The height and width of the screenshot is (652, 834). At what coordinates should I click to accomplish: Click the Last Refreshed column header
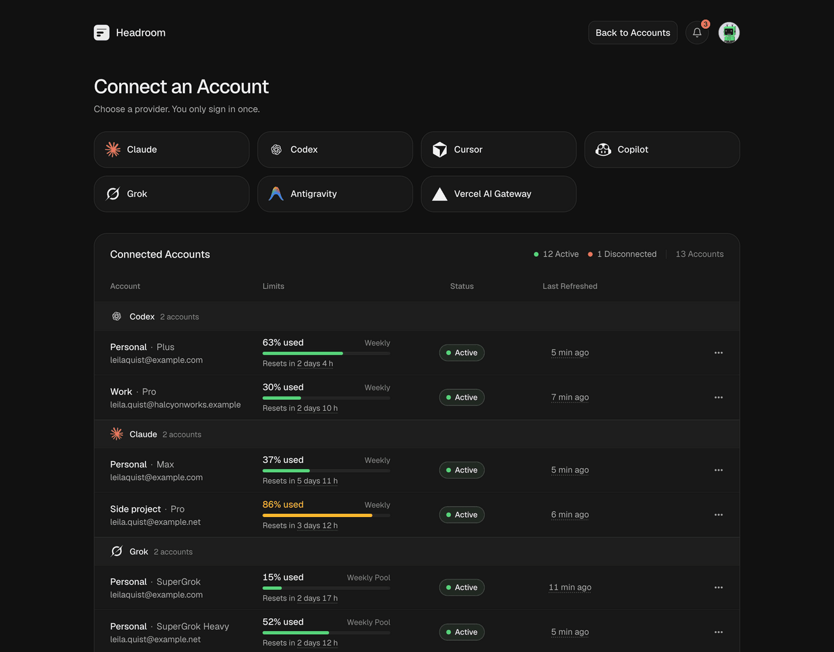[x=570, y=286]
